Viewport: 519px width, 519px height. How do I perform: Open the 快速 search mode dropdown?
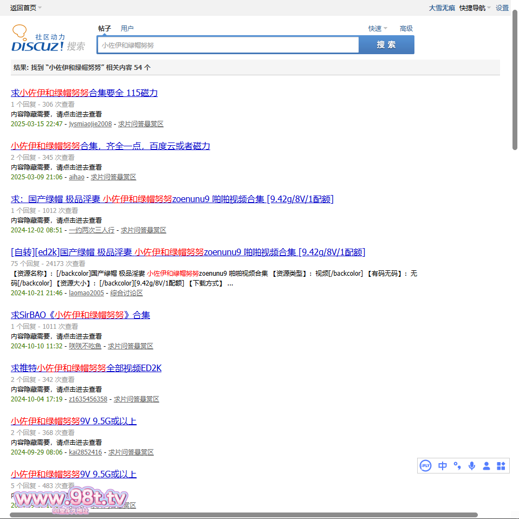(x=378, y=29)
